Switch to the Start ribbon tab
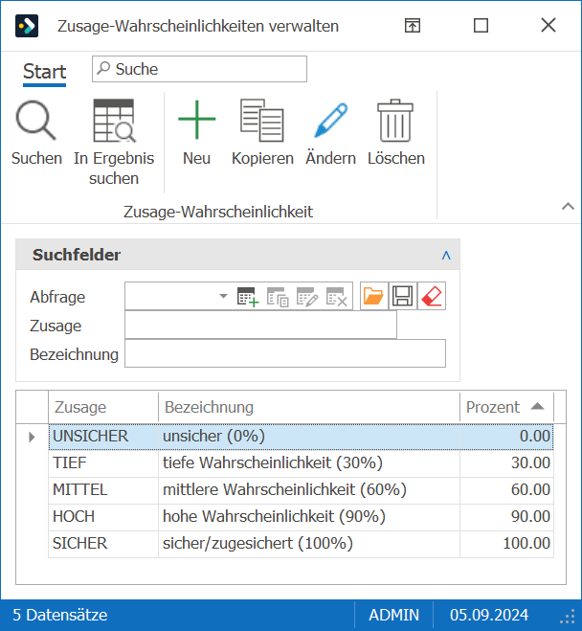This screenshot has height=631, width=582. pos(44,72)
